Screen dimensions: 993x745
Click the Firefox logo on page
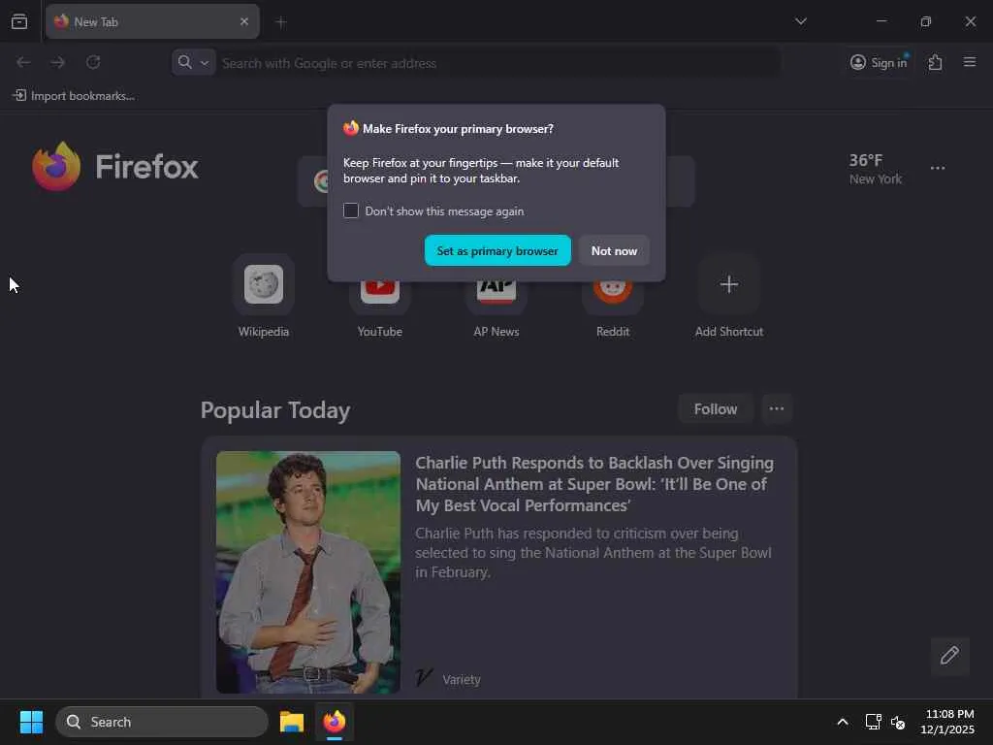pyautogui.click(x=115, y=166)
